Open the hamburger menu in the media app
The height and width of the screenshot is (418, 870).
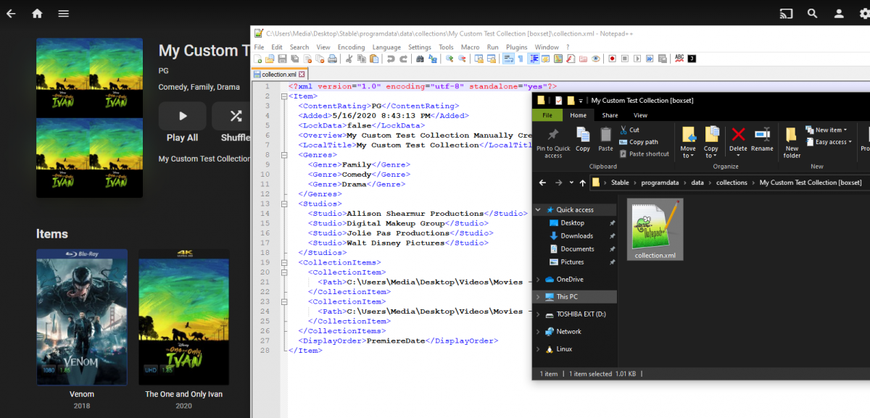(x=64, y=14)
